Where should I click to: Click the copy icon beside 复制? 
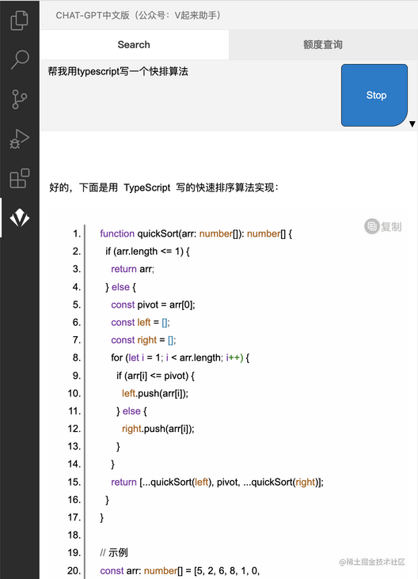coord(371,226)
